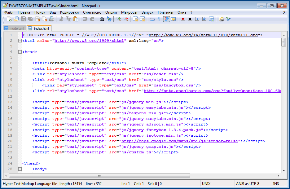
Task: Open the Синтаксис menu
Action: (92, 12)
